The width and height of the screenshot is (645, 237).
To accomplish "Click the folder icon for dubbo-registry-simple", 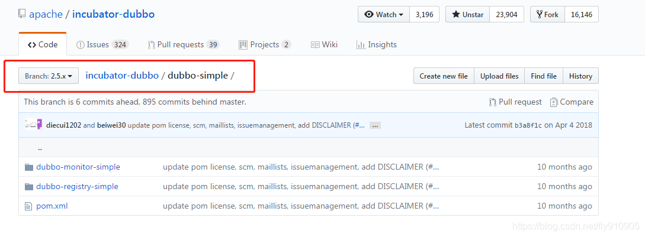I will point(29,187).
